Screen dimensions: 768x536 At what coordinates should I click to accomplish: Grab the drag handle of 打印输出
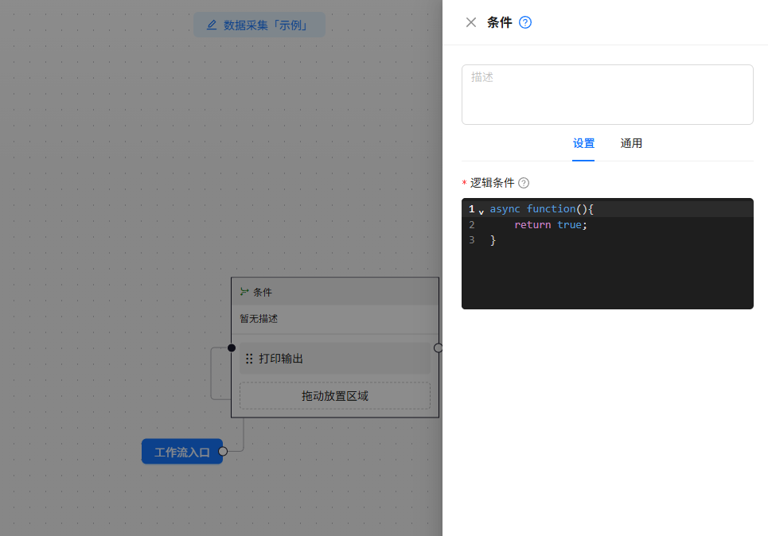pyautogui.click(x=249, y=359)
